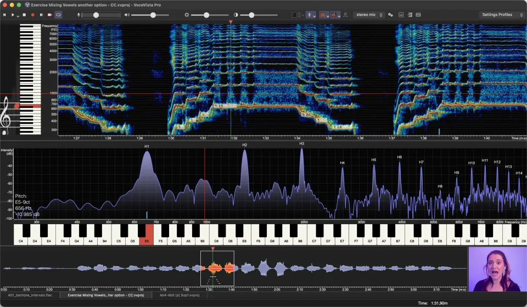Toggle loop playback mode
527x307 pixels.
pos(58,15)
